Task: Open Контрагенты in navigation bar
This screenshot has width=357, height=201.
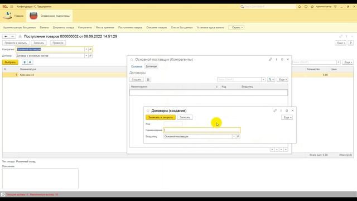Action: click(x=85, y=27)
